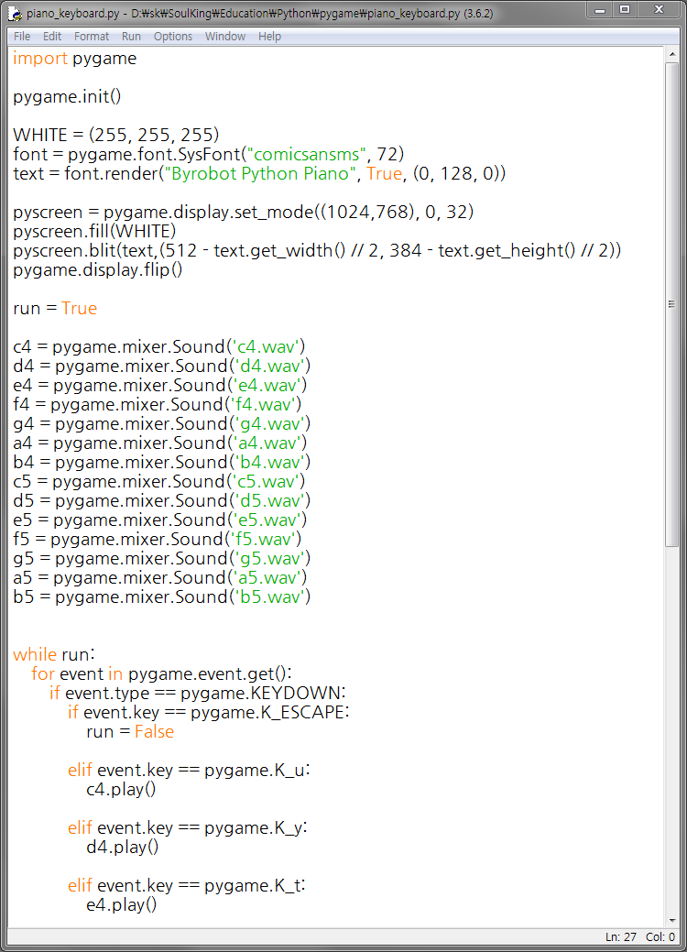Click the 'while run:' line
The width and height of the screenshot is (687, 952).
[54, 654]
